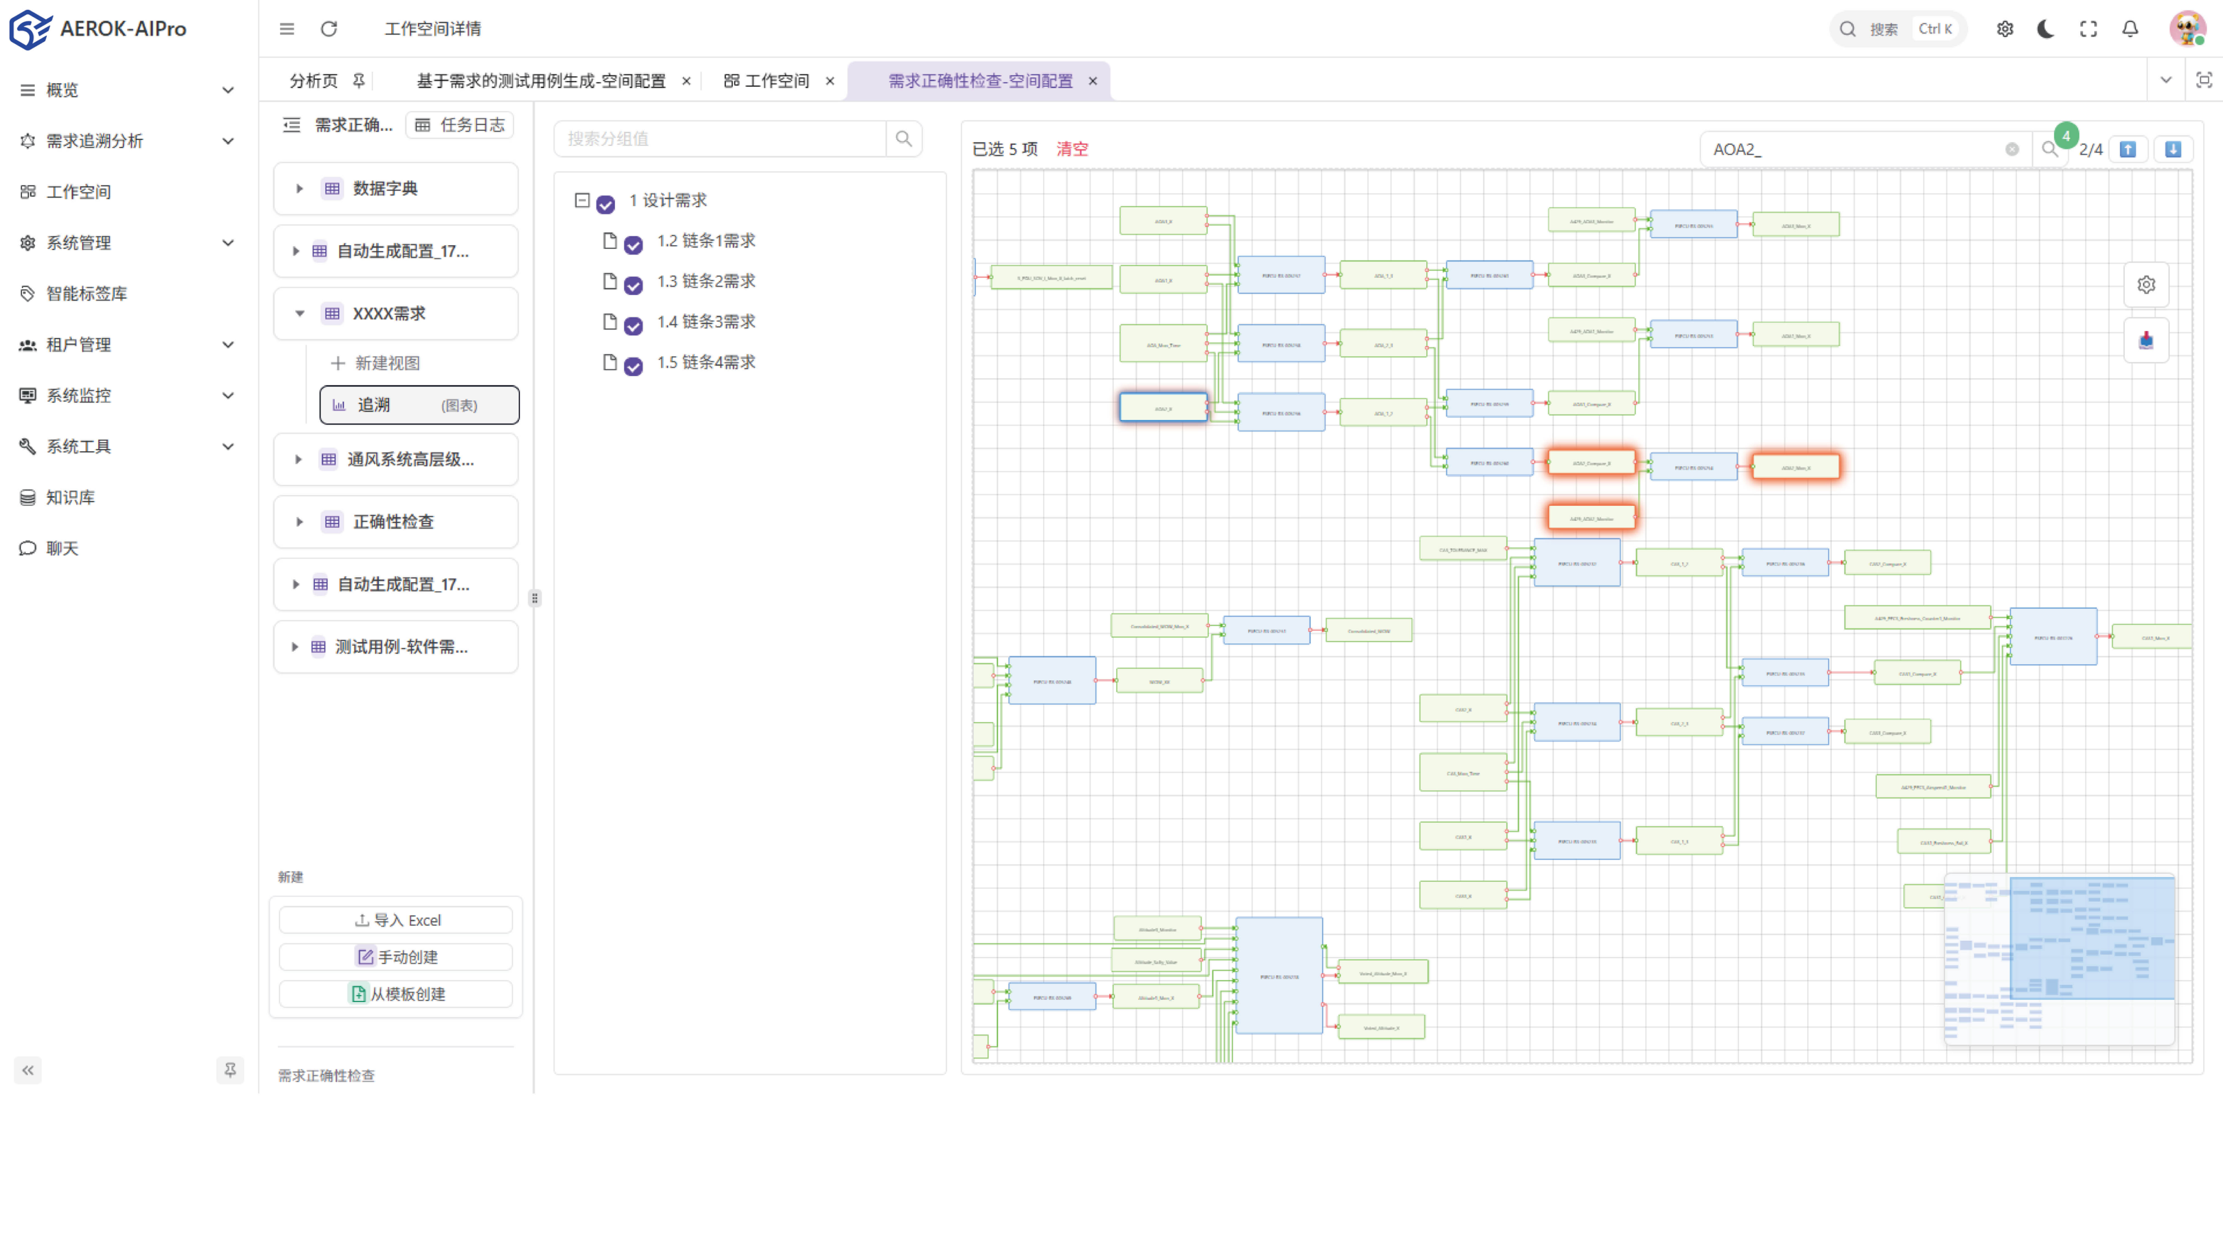Viewport: 2223px width, 1250px height.
Task: Enter fullscreen via the header icon
Action: pyautogui.click(x=2088, y=28)
